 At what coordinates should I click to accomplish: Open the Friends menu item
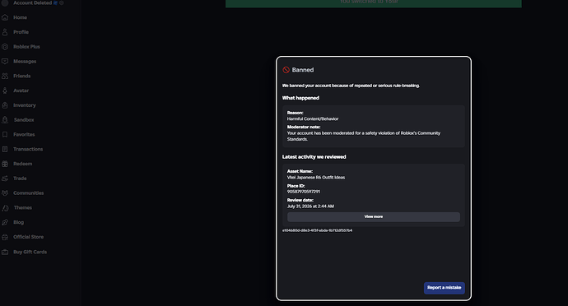point(21,76)
